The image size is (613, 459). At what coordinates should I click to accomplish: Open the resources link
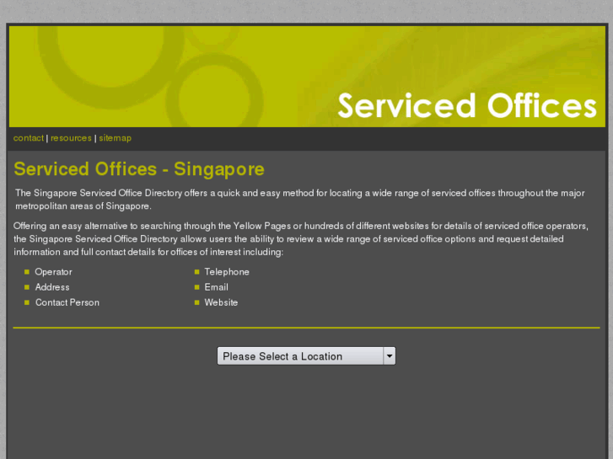pyautogui.click(x=71, y=138)
